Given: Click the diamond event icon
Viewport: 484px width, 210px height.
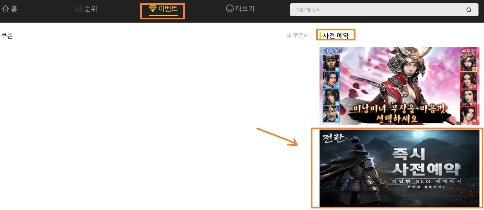Looking at the screenshot, I should (x=152, y=9).
